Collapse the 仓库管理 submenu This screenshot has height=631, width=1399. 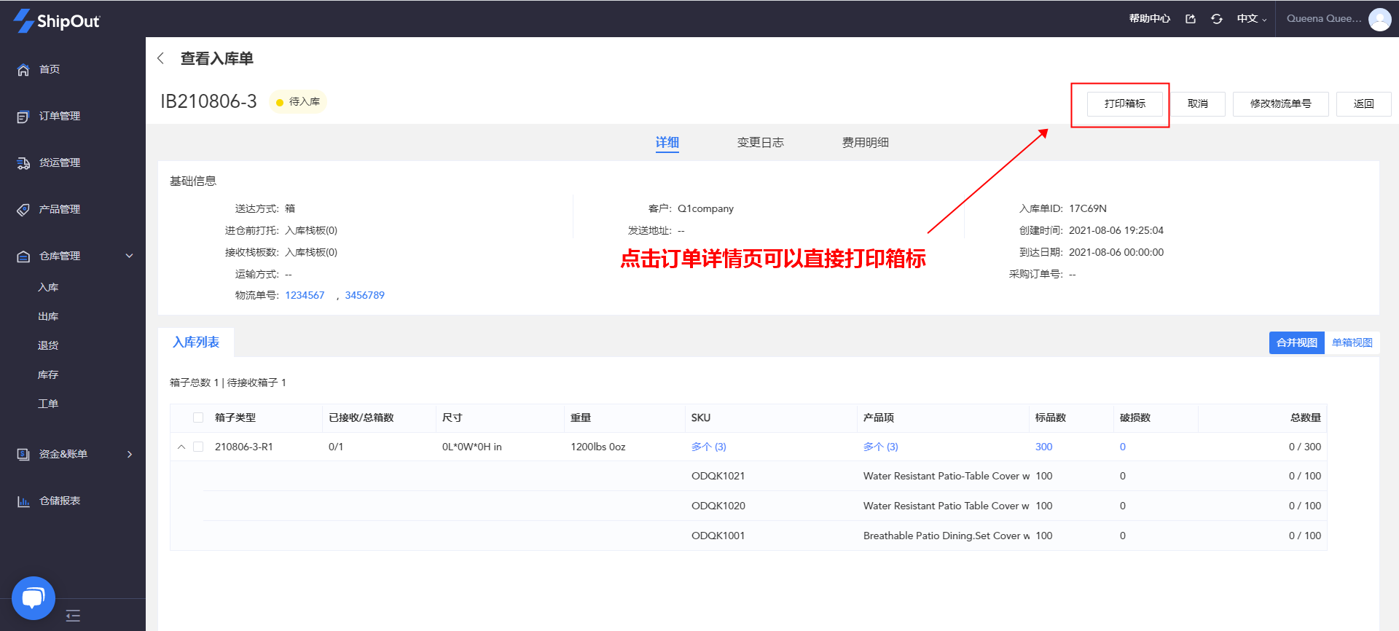coord(130,256)
